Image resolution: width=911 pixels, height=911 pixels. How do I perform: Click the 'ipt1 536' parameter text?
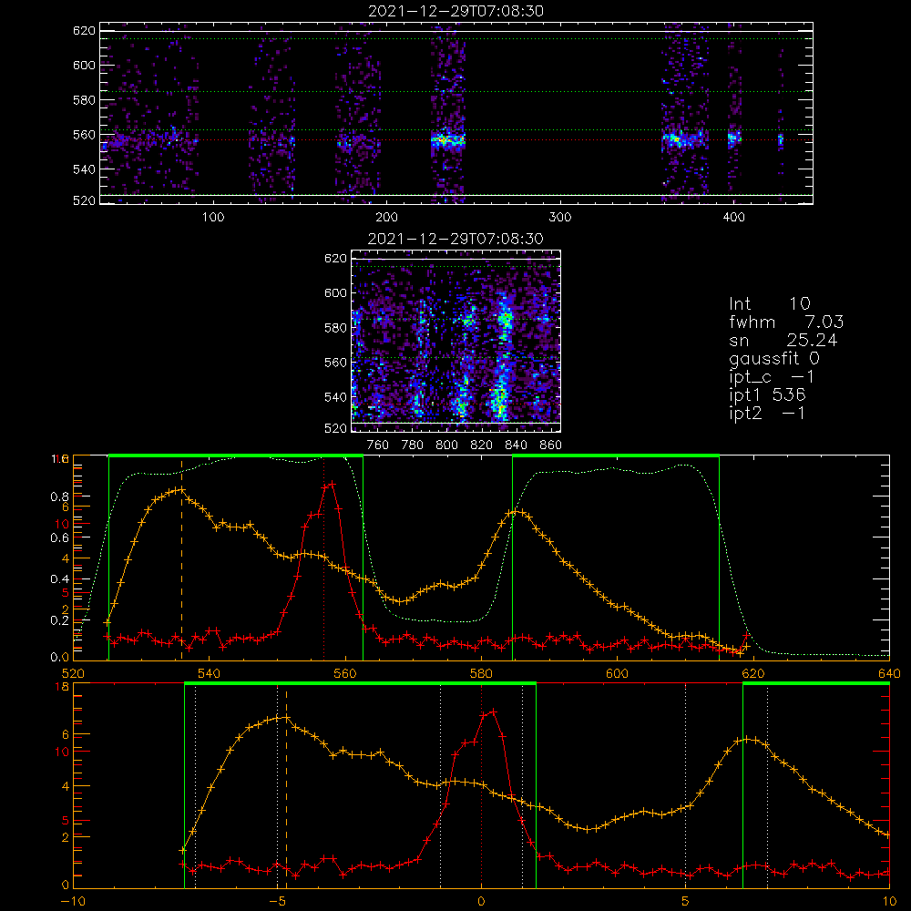point(767,395)
